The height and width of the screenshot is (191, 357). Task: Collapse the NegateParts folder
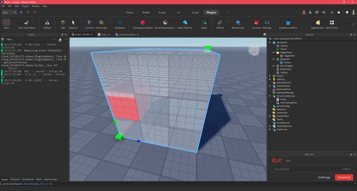coord(274,53)
